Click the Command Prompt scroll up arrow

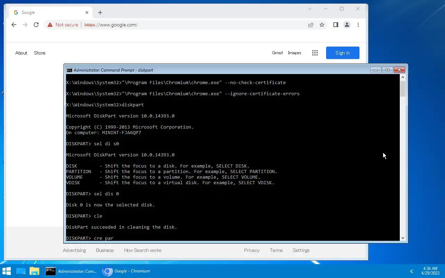click(403, 77)
